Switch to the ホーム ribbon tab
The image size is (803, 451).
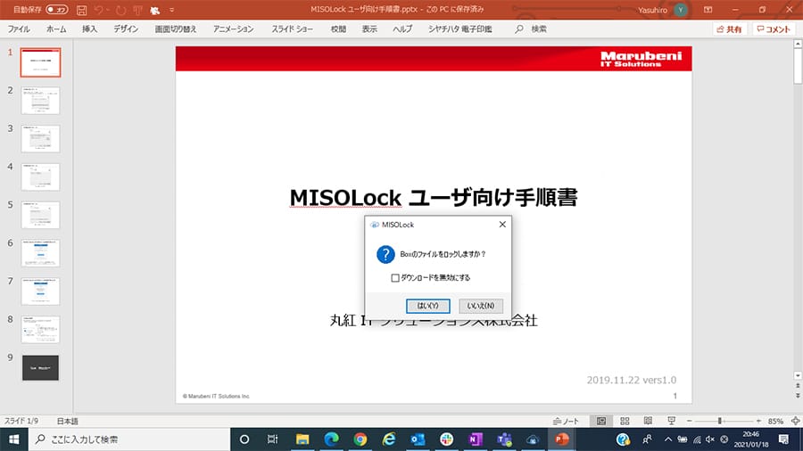click(56, 29)
